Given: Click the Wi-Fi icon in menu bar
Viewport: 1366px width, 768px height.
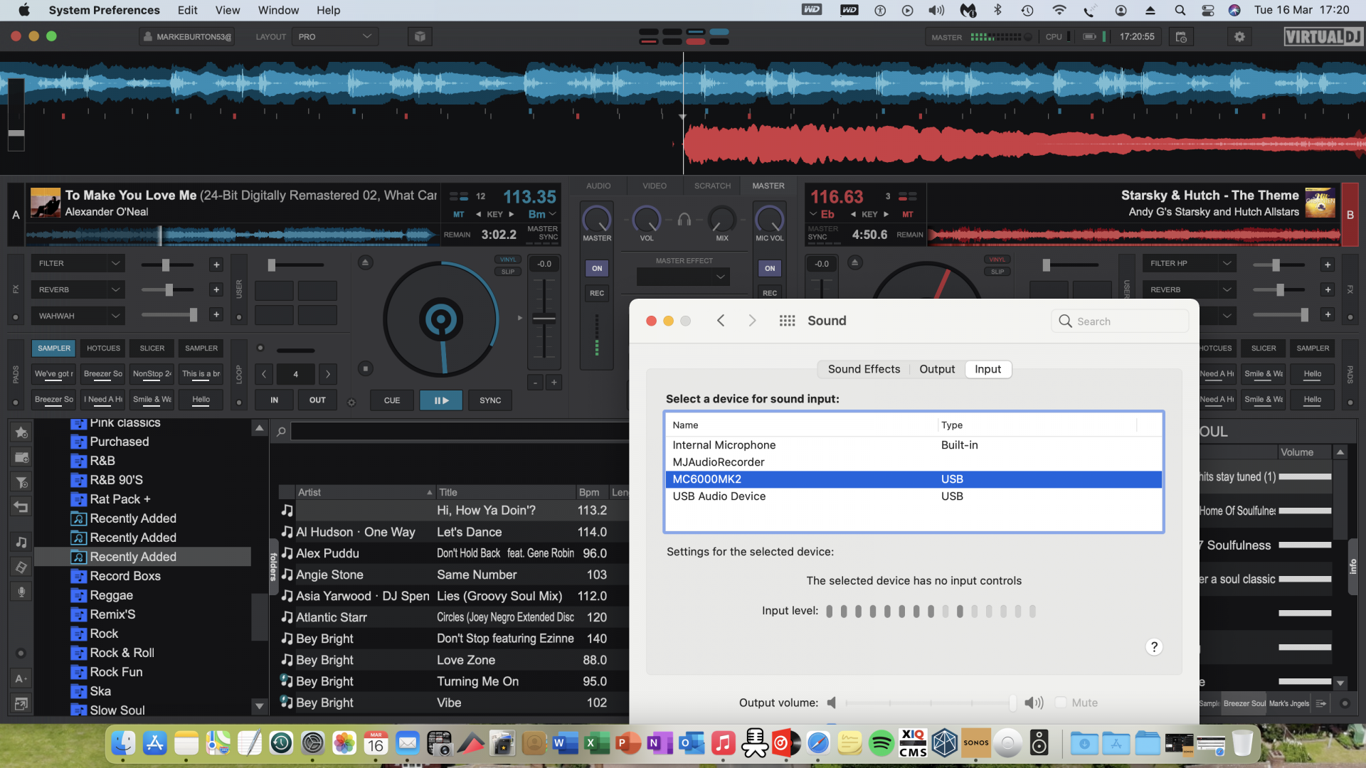Looking at the screenshot, I should point(1059,10).
